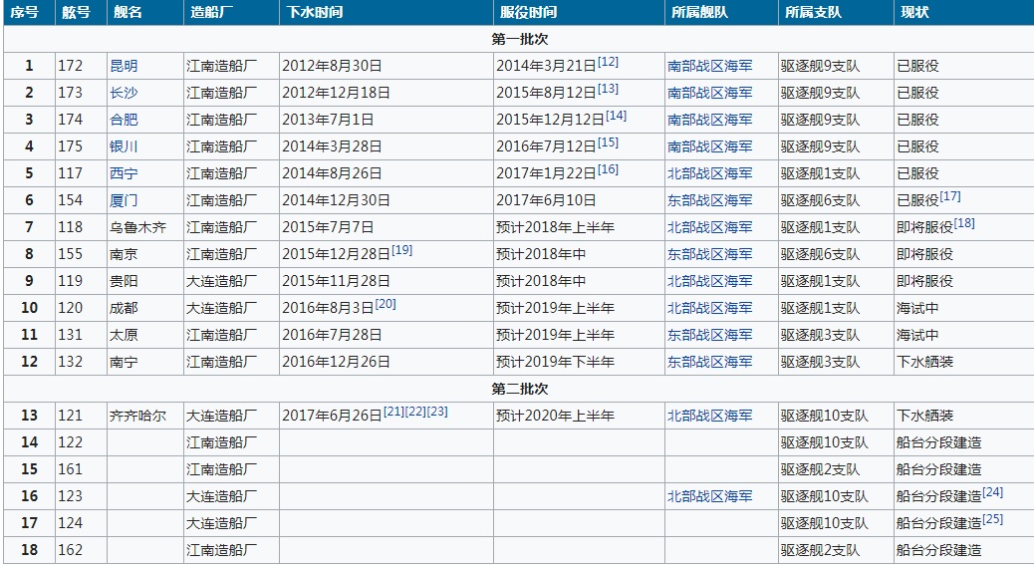Follow citation [14] after 2015年12月12日
This screenshot has height=570, width=1034.
(x=616, y=117)
